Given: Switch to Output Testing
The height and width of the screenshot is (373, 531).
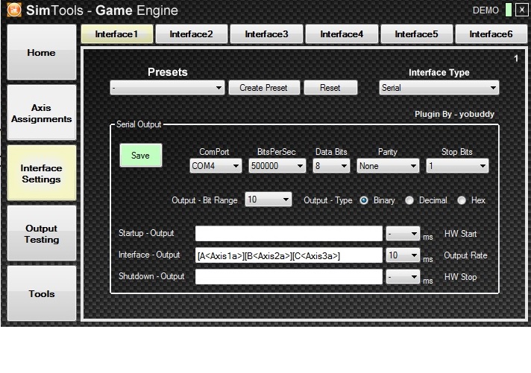Looking at the screenshot, I should click(42, 233).
